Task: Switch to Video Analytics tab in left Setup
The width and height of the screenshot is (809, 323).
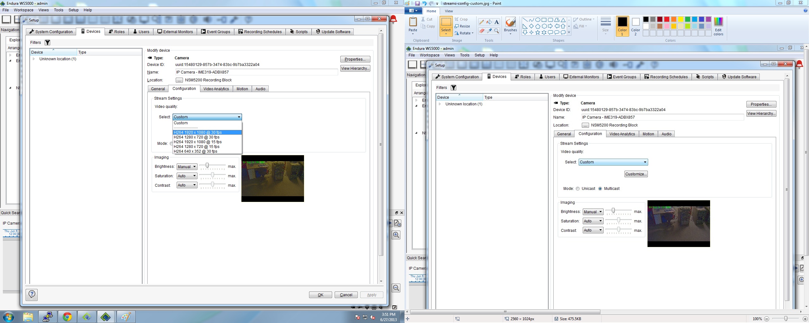Action: click(216, 89)
